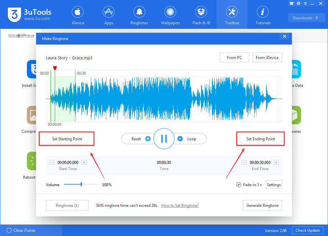Open fade Settings
This screenshot has height=236, width=328.
click(x=274, y=185)
